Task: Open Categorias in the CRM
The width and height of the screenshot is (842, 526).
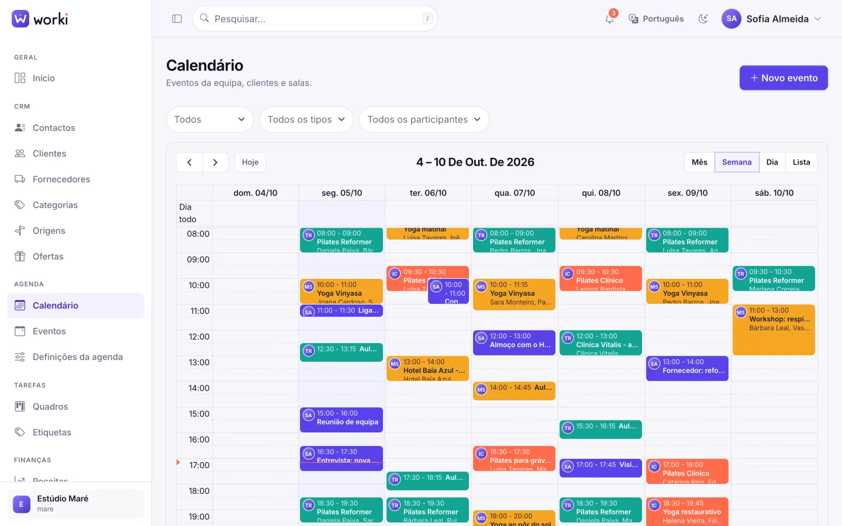Action: tap(76, 205)
